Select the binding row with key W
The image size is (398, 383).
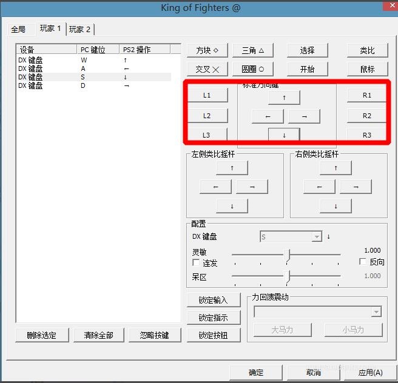click(x=94, y=60)
